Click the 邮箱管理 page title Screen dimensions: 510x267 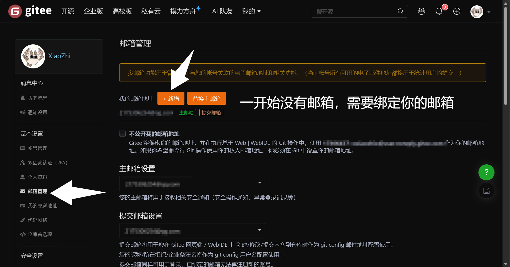[x=135, y=44]
